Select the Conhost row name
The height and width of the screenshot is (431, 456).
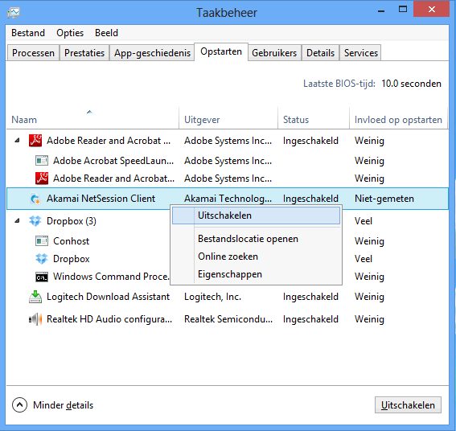(72, 241)
